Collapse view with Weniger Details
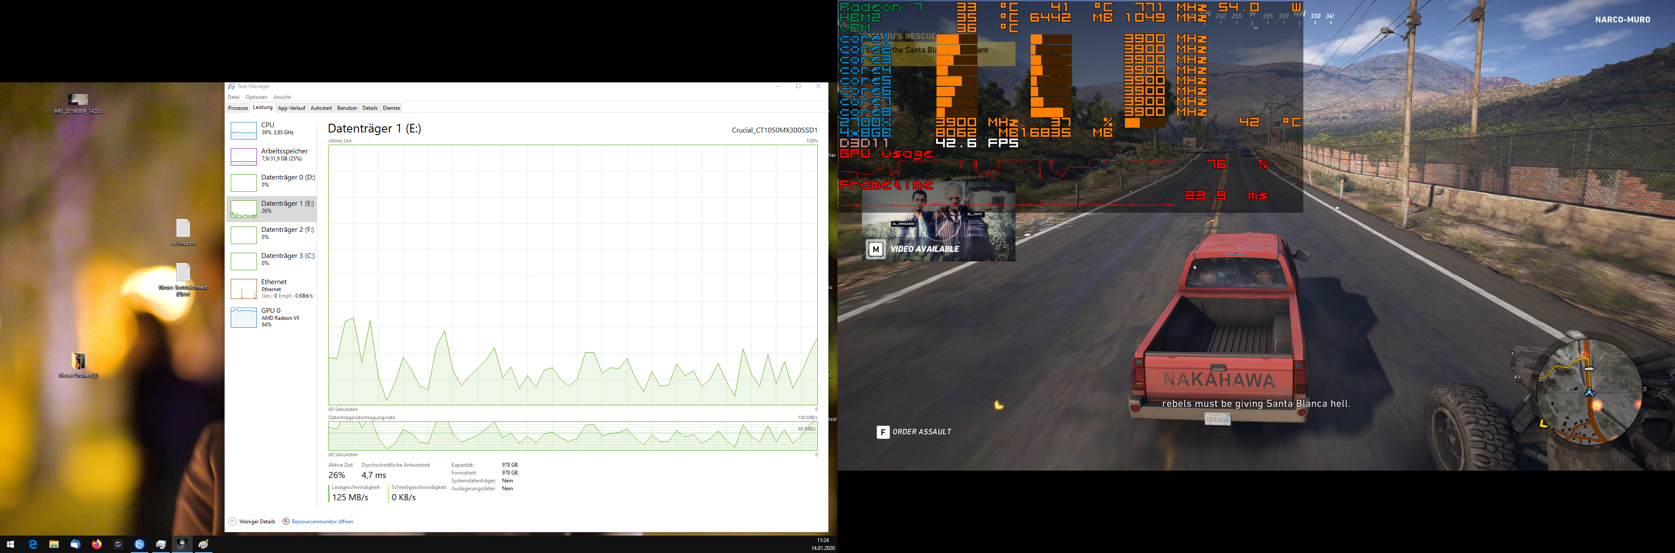The height and width of the screenshot is (553, 1675). (x=252, y=521)
